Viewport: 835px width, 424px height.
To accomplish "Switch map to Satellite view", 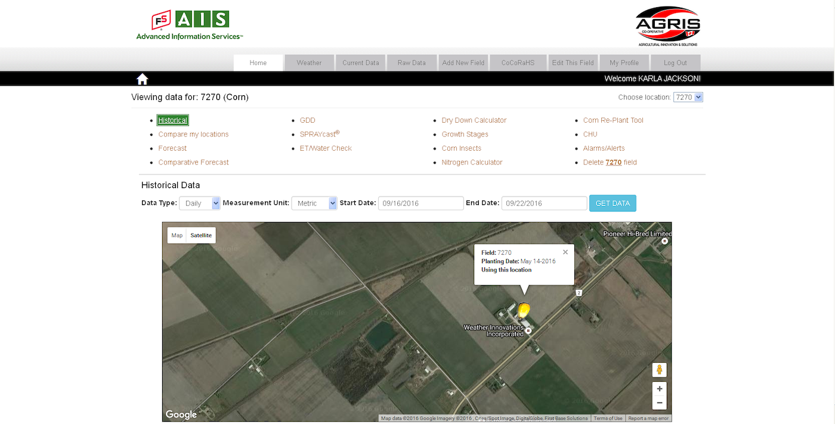I will click(x=201, y=235).
